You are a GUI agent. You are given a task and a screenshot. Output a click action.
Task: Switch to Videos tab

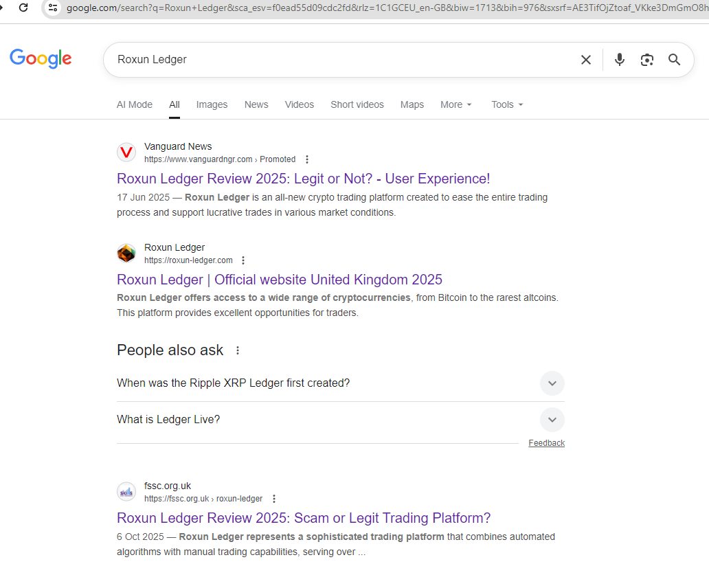(x=300, y=104)
